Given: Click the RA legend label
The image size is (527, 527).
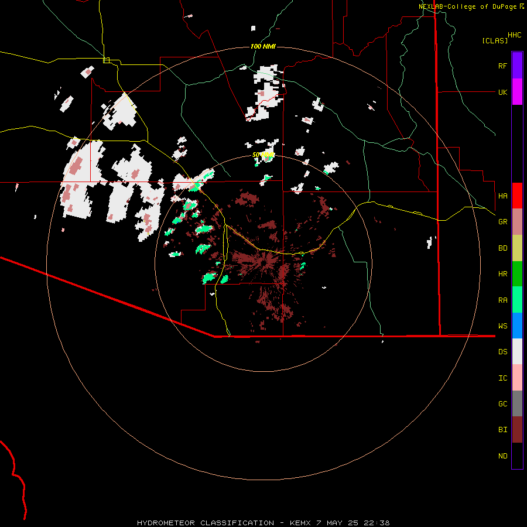Looking at the screenshot, I should (502, 300).
